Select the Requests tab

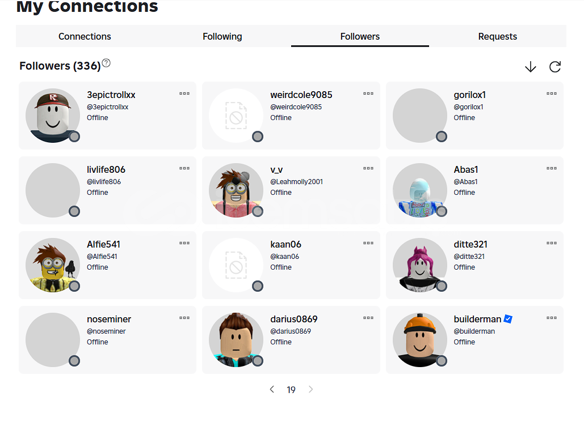pyautogui.click(x=497, y=36)
